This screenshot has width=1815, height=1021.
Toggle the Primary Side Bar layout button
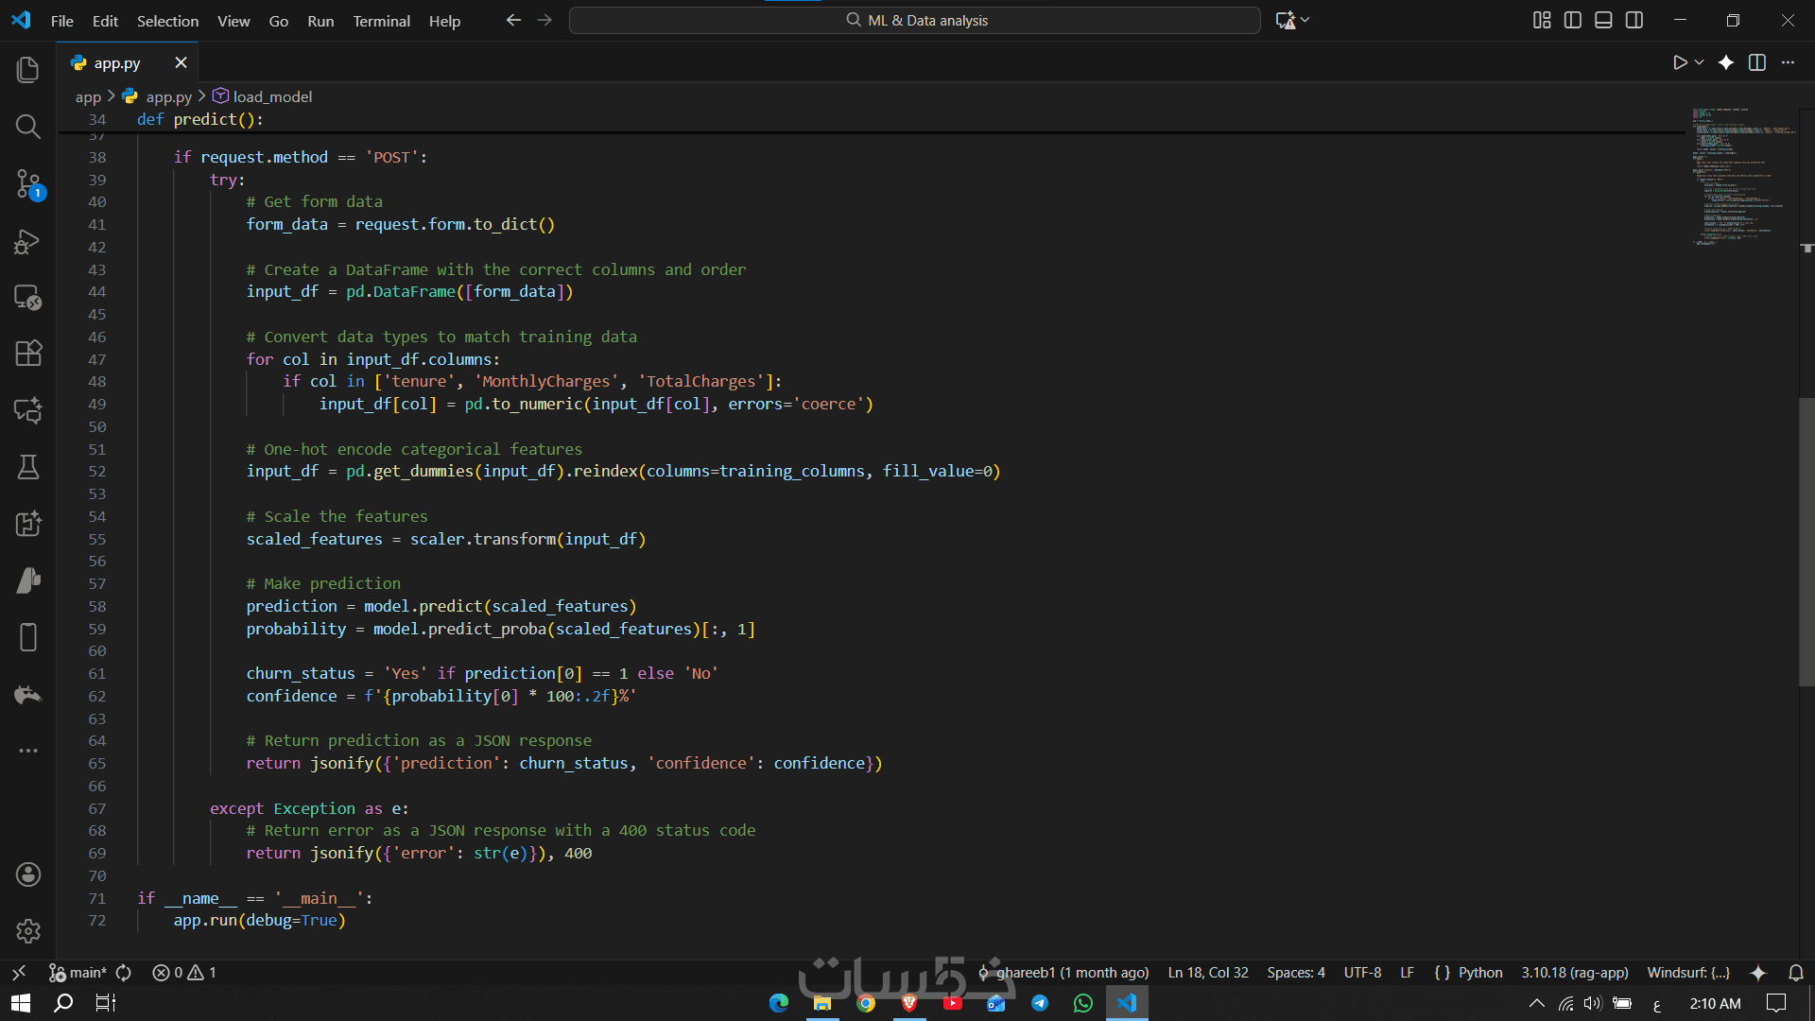[x=1573, y=20]
